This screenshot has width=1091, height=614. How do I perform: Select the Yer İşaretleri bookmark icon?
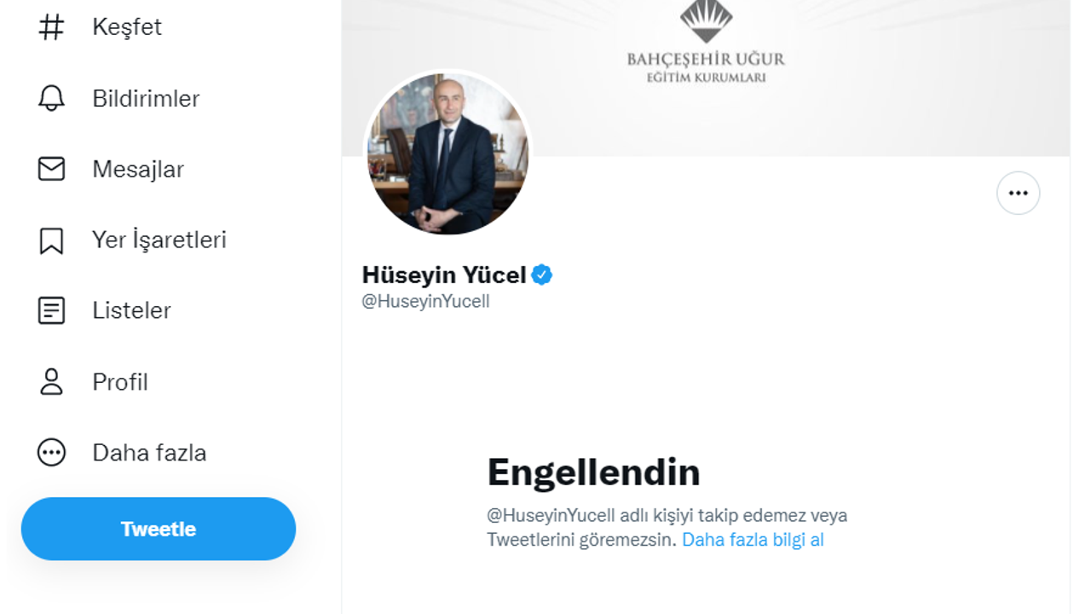pyautogui.click(x=51, y=240)
